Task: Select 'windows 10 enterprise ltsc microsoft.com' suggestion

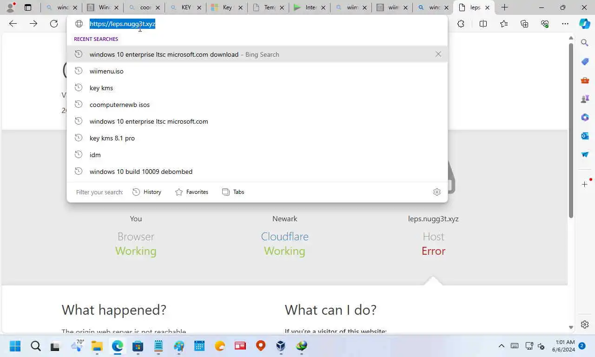Action: pos(257,121)
